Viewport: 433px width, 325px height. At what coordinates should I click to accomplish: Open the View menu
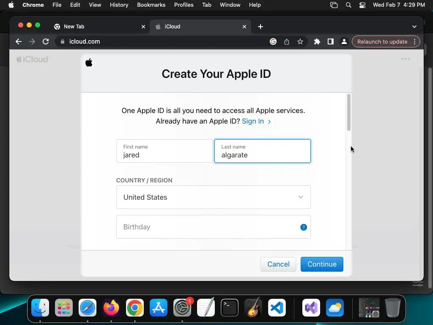(x=95, y=5)
